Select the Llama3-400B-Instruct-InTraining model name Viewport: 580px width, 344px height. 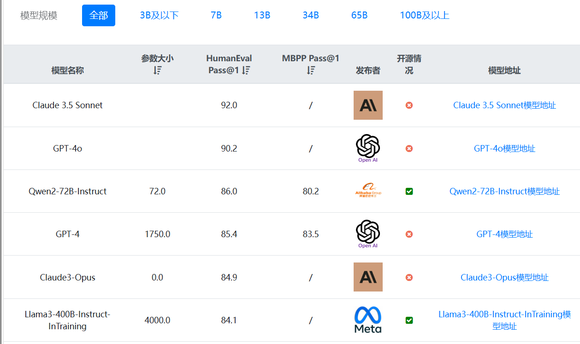(68, 320)
